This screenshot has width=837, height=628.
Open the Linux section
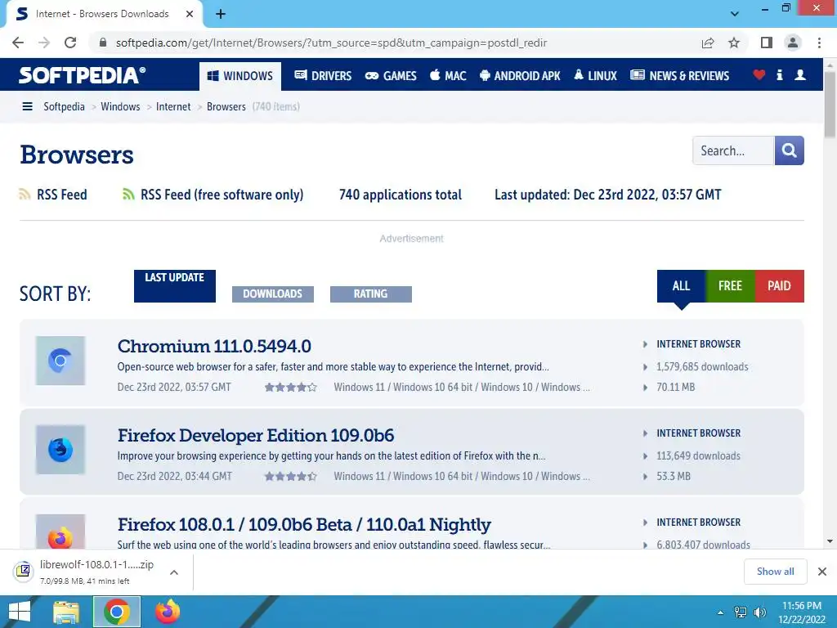[x=595, y=76]
